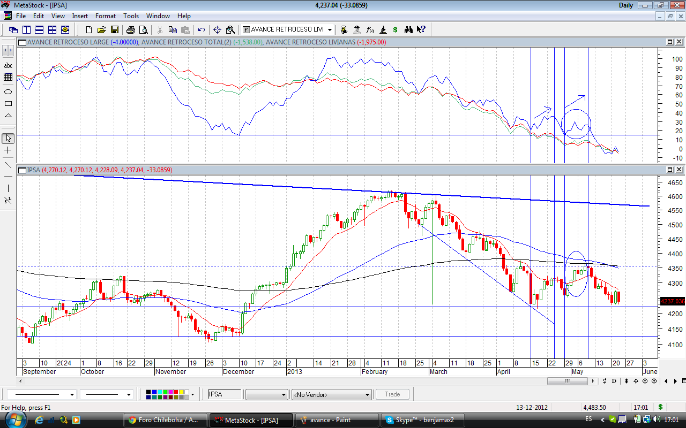
Task: Click the Undo arrow icon
Action: [x=202, y=30]
